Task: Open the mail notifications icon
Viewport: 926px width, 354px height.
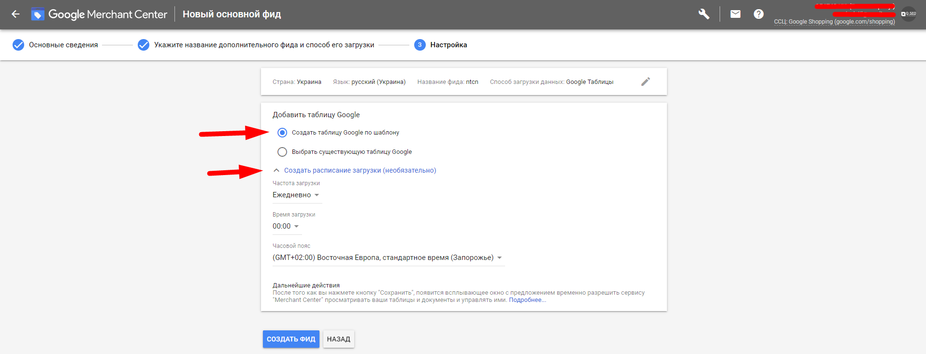Action: pos(735,14)
